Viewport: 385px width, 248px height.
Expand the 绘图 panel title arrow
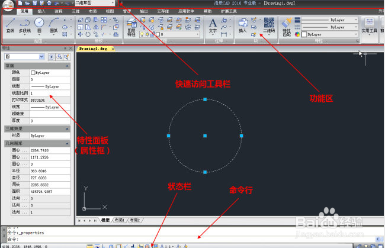click(x=46, y=41)
